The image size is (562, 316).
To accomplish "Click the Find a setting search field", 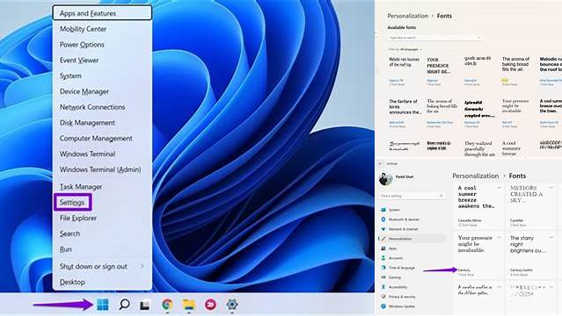I will [x=412, y=196].
